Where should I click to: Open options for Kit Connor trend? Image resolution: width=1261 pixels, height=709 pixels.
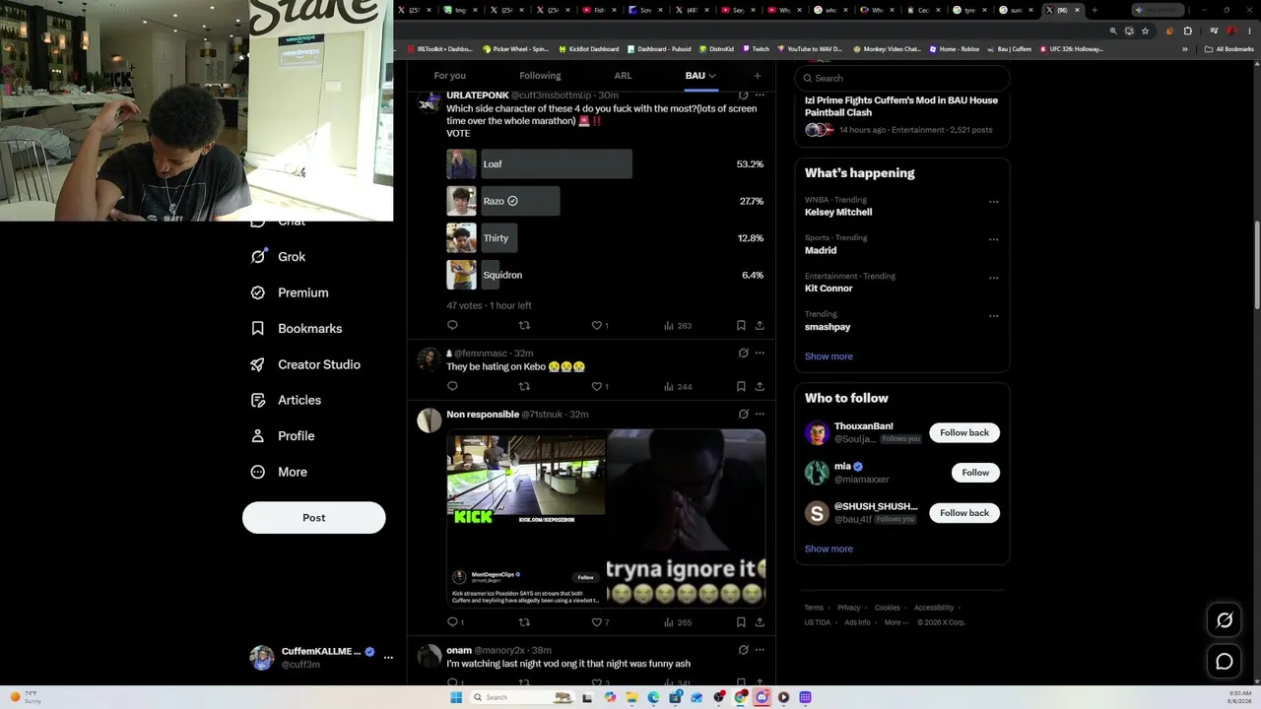[x=993, y=278]
